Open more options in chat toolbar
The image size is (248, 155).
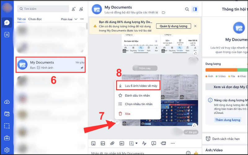click(x=173, y=143)
